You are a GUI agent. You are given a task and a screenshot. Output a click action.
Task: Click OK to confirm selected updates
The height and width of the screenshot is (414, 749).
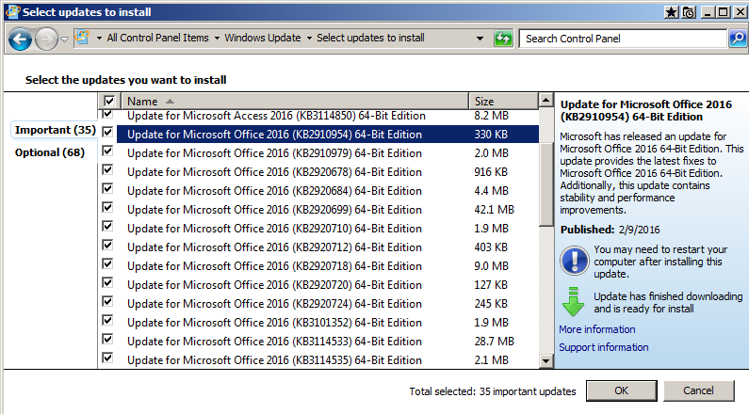pos(622,390)
